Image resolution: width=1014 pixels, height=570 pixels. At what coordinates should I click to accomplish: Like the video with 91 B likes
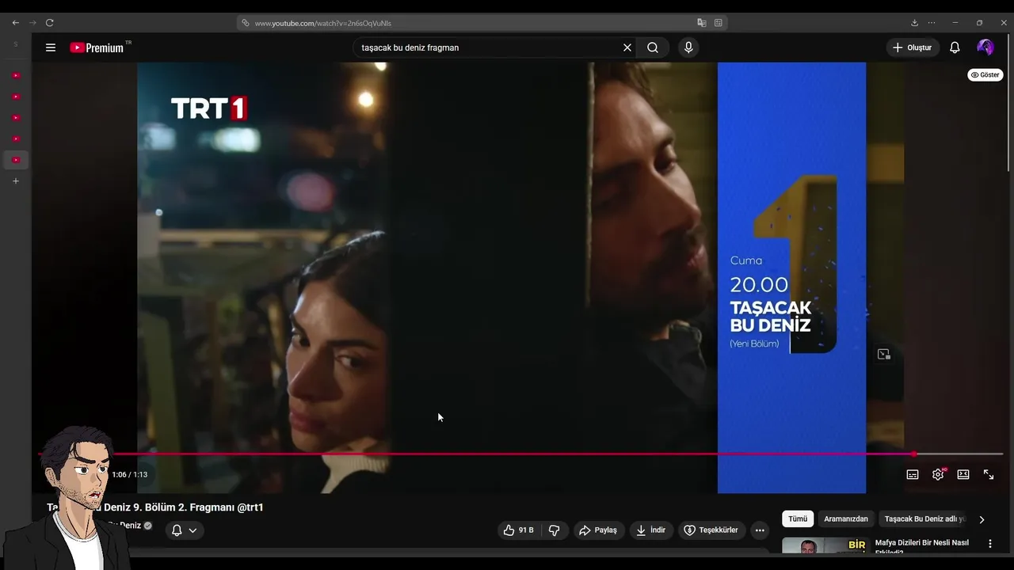(x=519, y=530)
